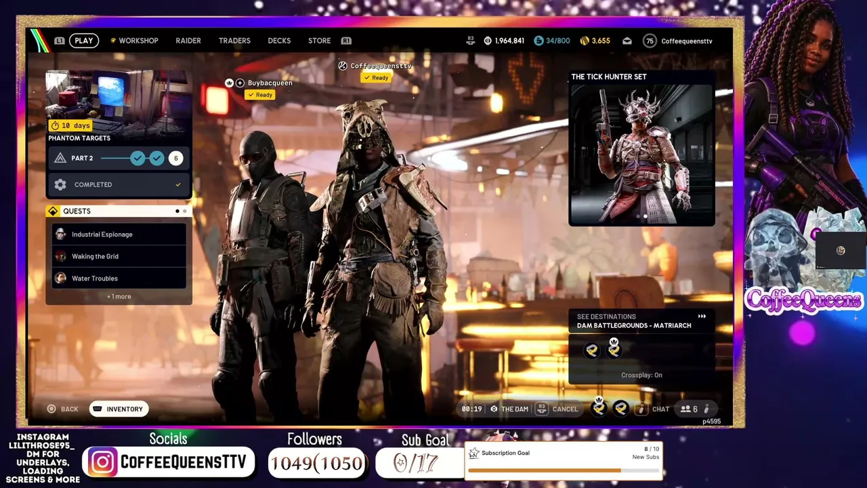Open the STORE tab
Screen dimensions: 867x488
(x=320, y=41)
